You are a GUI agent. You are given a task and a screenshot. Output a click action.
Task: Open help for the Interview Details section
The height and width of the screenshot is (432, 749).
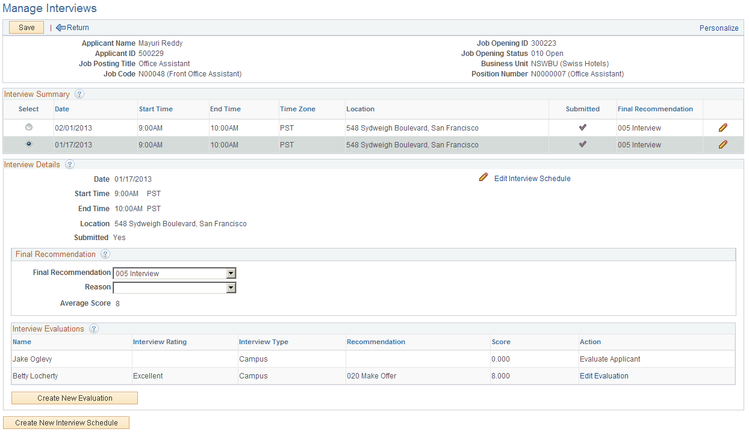click(x=70, y=164)
